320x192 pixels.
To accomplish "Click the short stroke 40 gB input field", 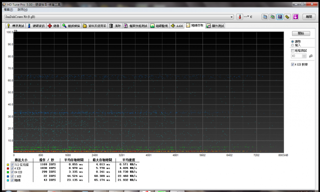I will coord(296,56).
